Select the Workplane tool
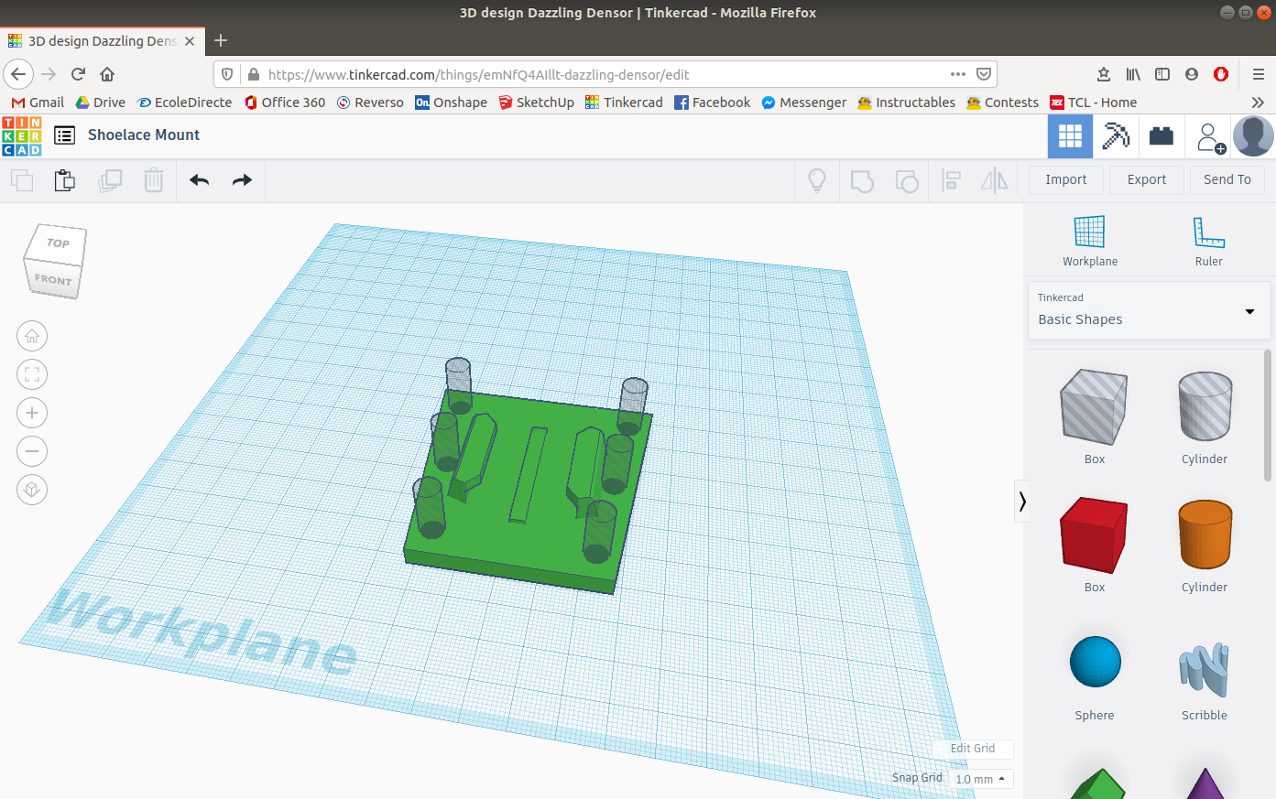 [1090, 241]
